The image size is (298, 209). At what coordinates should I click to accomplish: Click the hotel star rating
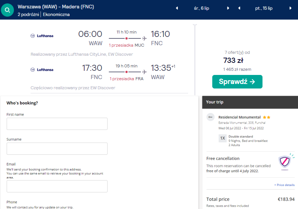(267, 117)
